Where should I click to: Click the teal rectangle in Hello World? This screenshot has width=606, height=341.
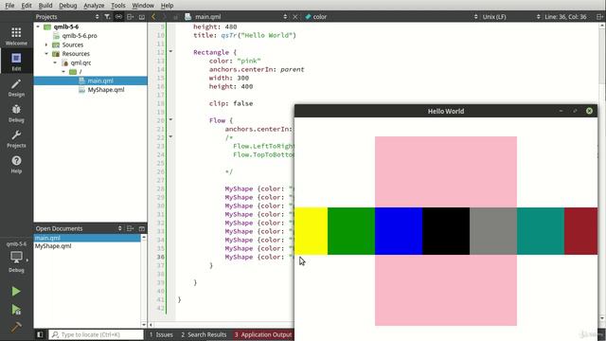coord(541,231)
